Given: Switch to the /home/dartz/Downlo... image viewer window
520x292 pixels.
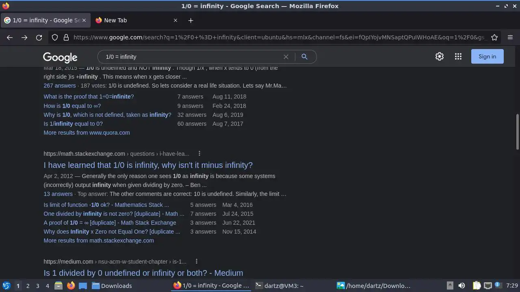Looking at the screenshot, I should (x=375, y=286).
